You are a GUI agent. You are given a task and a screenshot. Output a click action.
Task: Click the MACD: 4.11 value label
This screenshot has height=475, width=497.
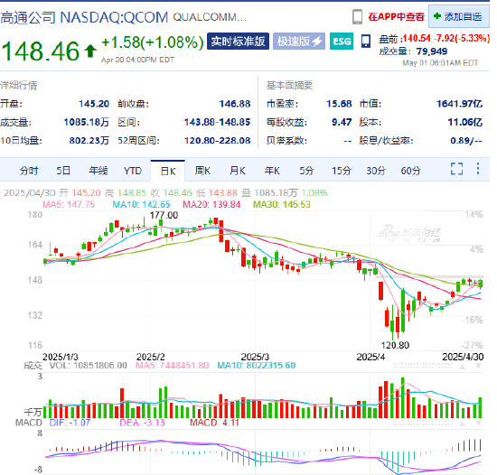tap(214, 423)
